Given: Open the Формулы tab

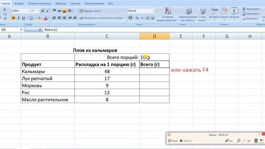Looking at the screenshot, I should [x=61, y=3].
